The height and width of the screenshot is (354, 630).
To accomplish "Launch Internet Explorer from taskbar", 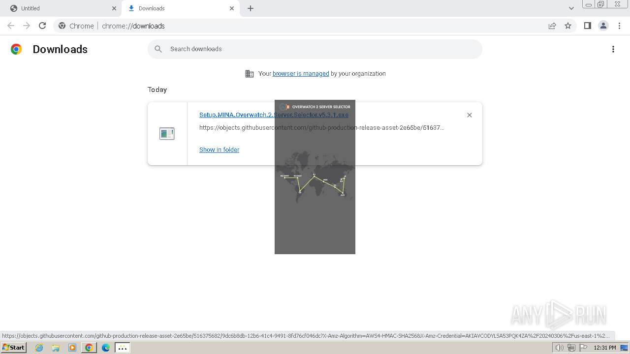I will click(x=39, y=348).
